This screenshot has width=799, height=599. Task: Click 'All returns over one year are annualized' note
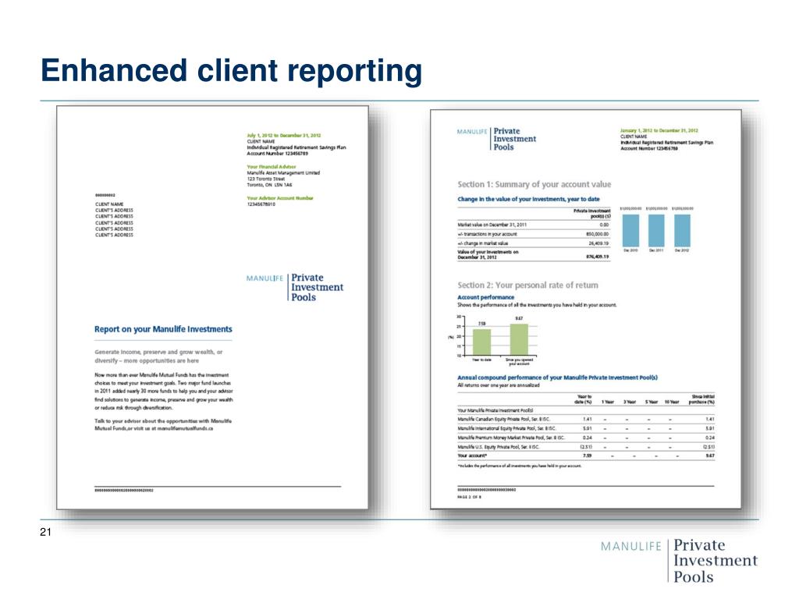point(498,385)
